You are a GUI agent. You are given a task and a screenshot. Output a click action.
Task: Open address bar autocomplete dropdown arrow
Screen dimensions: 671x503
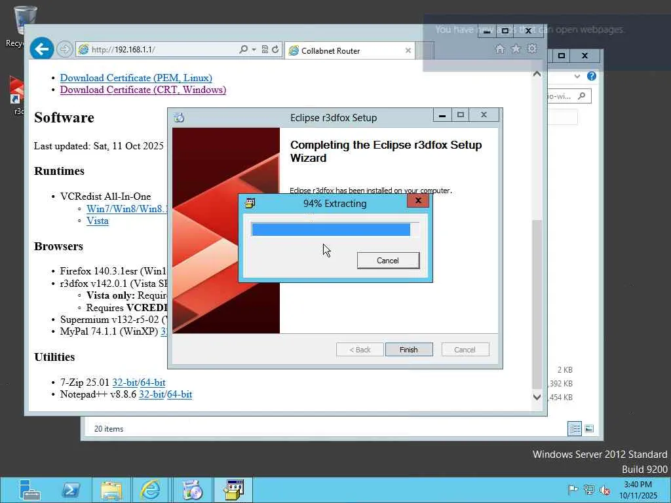click(x=254, y=49)
